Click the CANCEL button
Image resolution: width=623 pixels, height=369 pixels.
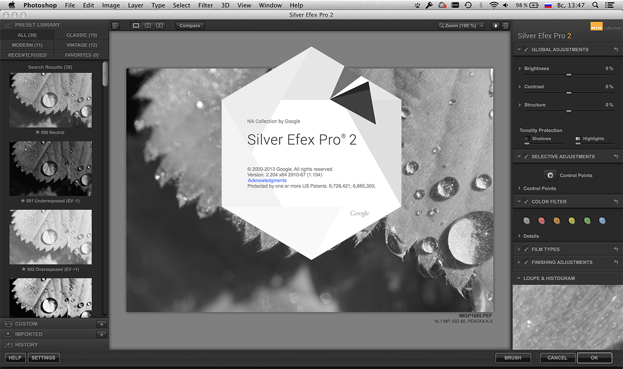point(557,358)
